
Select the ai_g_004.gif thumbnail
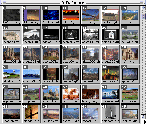(71, 55)
